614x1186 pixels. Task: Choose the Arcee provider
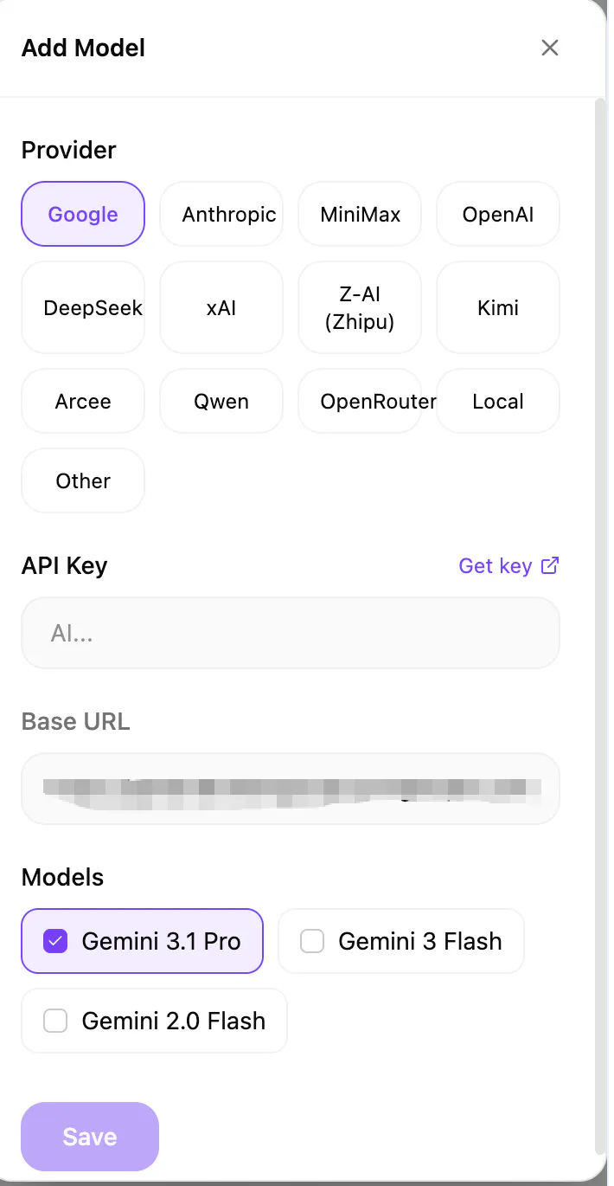pyautogui.click(x=83, y=401)
